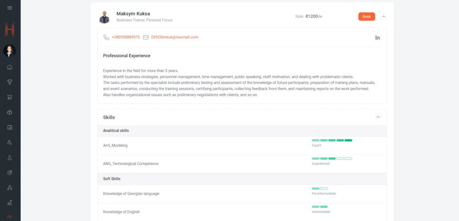Open the gift box sidebar icon
Viewport: 459px width, 221px height.
click(10, 112)
